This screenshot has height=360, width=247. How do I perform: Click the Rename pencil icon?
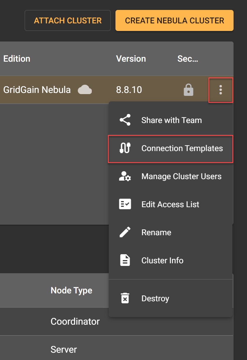(x=125, y=232)
